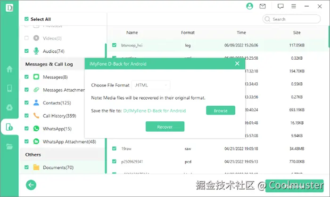Click the Messages Attachment paperclip icon
Image resolution: width=330 pixels, height=197 pixels.
click(36, 90)
